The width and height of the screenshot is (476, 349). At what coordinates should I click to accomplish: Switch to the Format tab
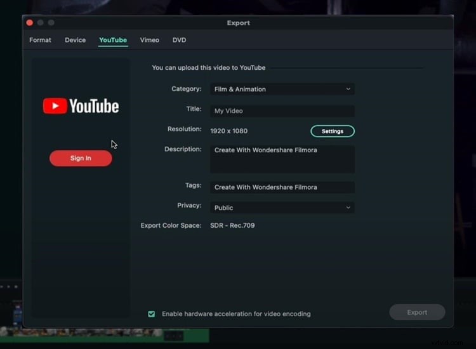[x=40, y=40]
